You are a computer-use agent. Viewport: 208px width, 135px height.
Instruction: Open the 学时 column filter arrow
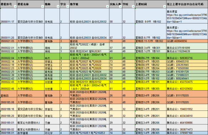[x=133, y=7]
